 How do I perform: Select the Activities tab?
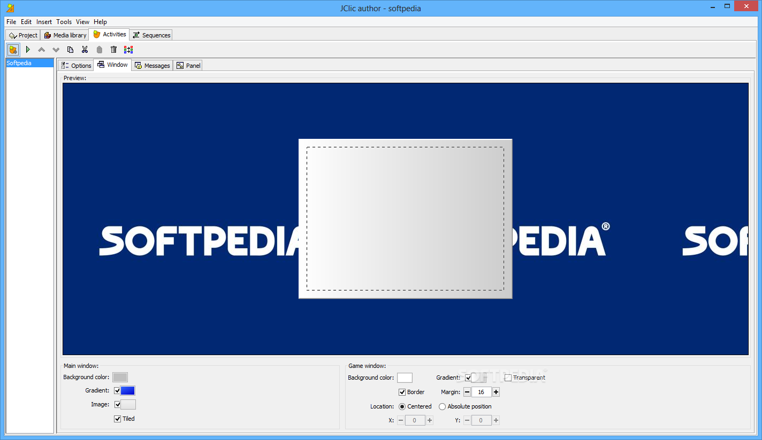pos(109,34)
